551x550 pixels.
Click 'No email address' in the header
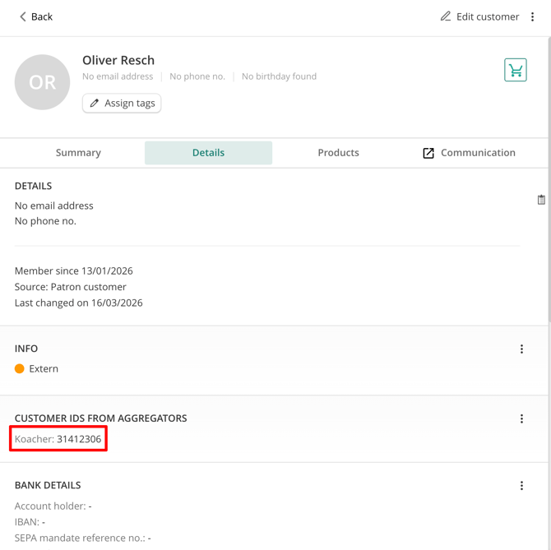(118, 76)
